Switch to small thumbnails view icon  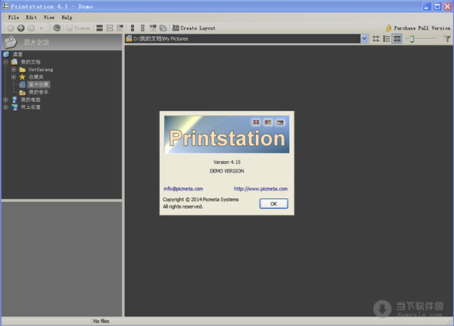click(376, 39)
